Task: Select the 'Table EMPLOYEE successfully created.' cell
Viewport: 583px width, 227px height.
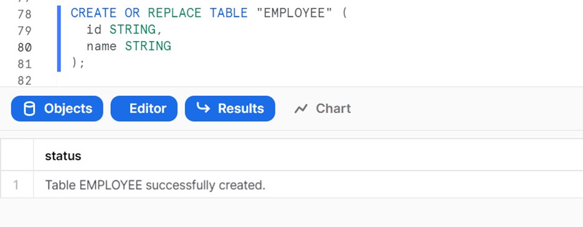Action: click(155, 185)
